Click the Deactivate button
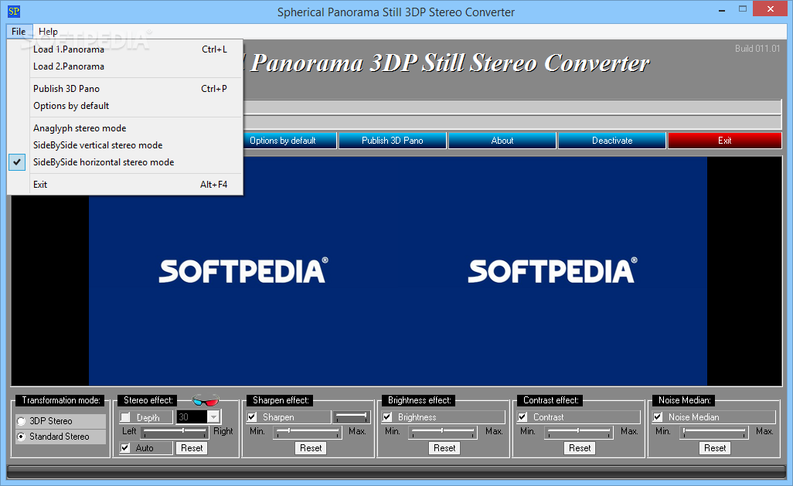The image size is (793, 486). (612, 141)
